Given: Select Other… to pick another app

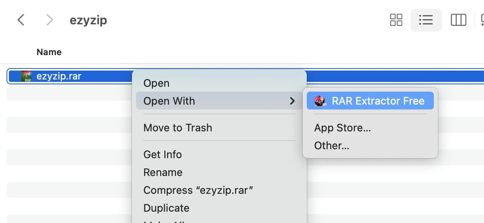Looking at the screenshot, I should (331, 146).
